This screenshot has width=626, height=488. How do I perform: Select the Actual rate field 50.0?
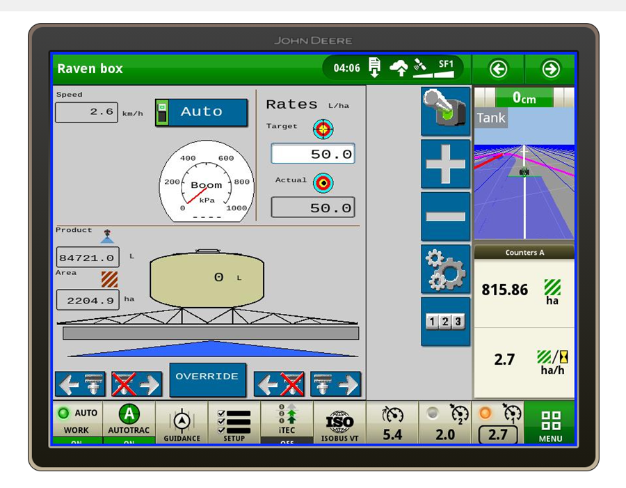point(313,207)
